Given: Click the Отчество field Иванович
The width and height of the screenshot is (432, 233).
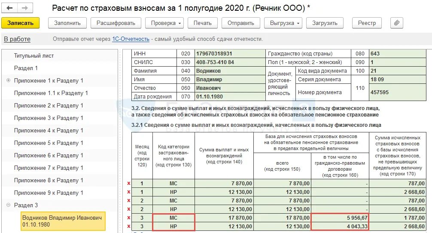Looking at the screenshot, I should (x=230, y=88).
